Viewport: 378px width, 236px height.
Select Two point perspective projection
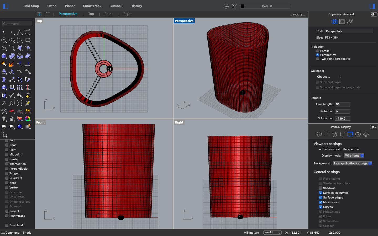click(x=318, y=59)
